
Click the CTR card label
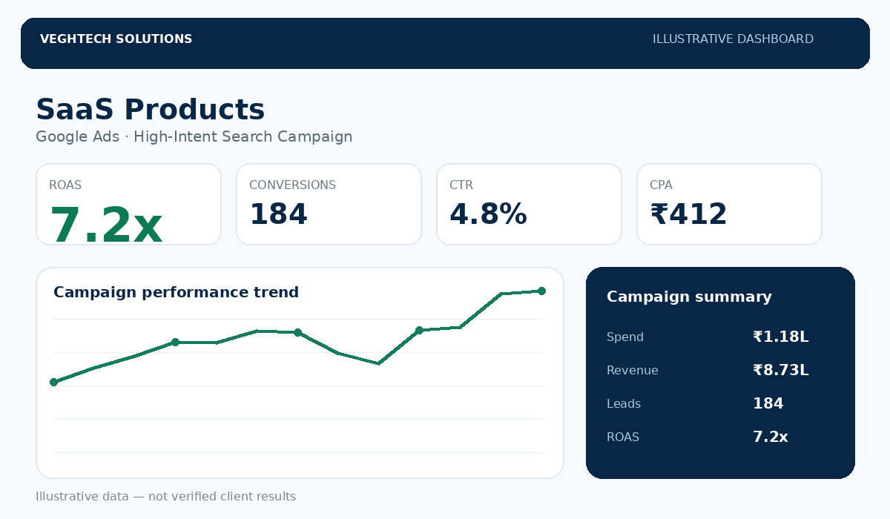coord(461,185)
